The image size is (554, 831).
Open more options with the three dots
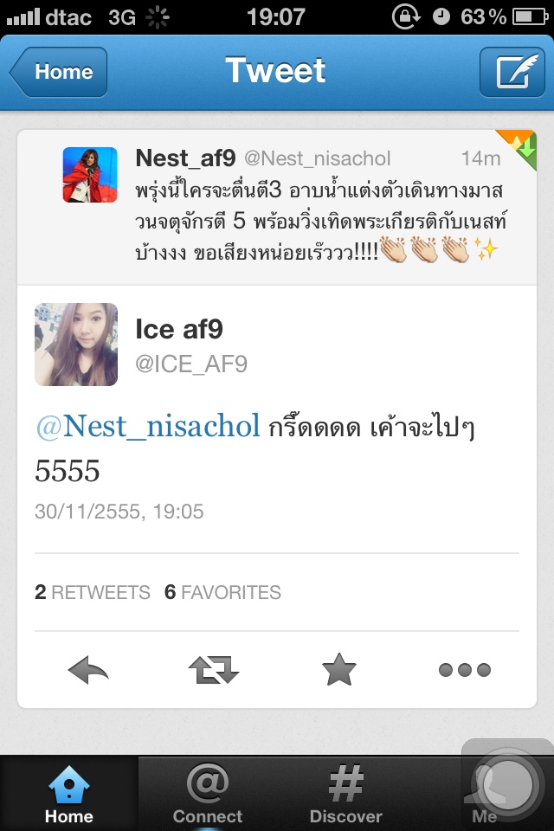pos(465,670)
